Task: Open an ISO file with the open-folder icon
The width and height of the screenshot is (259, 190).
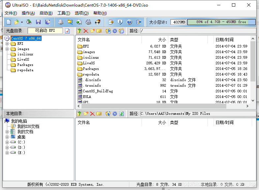Action: (16, 22)
